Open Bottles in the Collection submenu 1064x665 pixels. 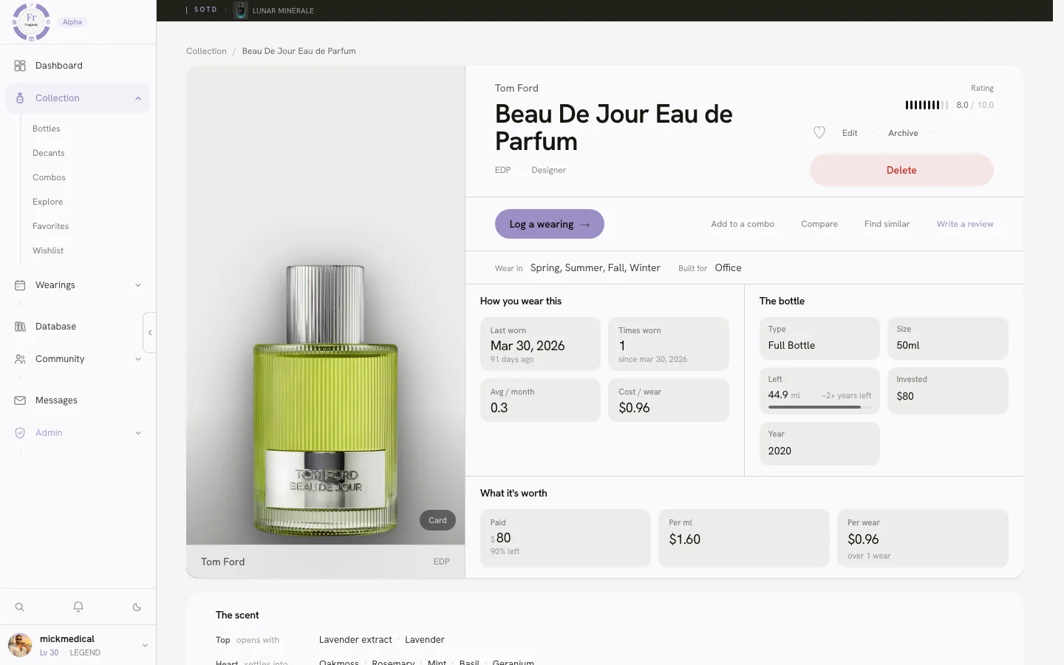click(x=47, y=129)
